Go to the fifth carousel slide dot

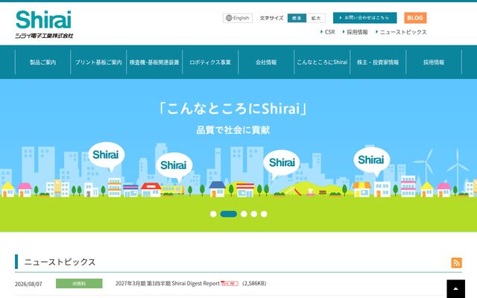tap(264, 214)
